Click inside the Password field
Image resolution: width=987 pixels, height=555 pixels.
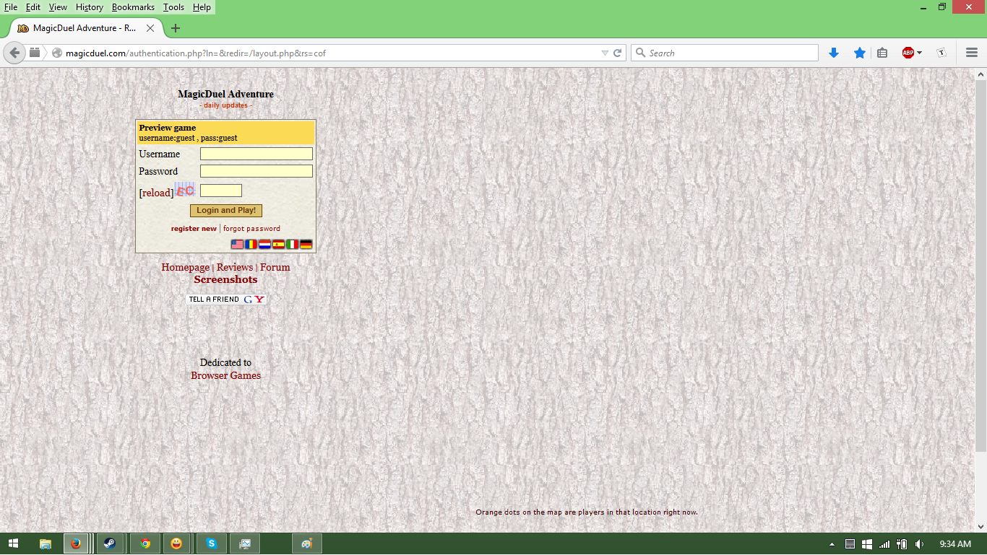[257, 171]
